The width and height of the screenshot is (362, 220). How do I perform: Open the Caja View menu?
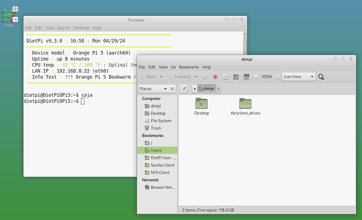tap(163, 67)
